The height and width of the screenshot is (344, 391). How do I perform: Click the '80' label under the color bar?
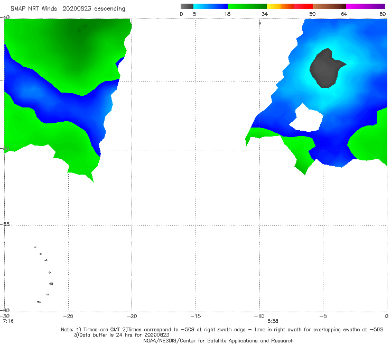pos(383,14)
